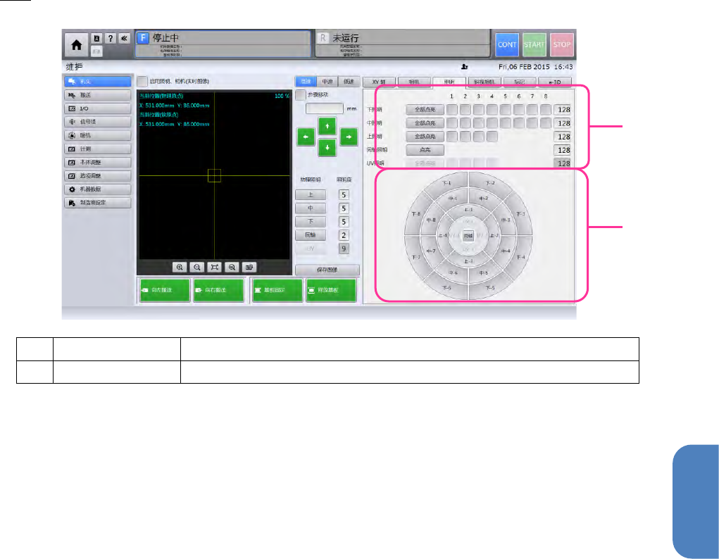The image size is (719, 559).
Task: Toggle 下照明 light number 1
Action: pyautogui.click(x=451, y=110)
